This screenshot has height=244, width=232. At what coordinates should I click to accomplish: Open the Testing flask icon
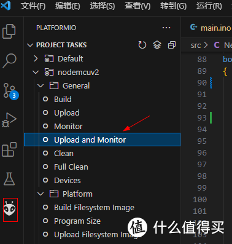tap(9, 179)
